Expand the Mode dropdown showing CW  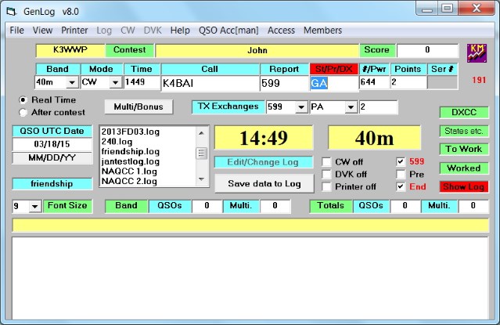114,82
